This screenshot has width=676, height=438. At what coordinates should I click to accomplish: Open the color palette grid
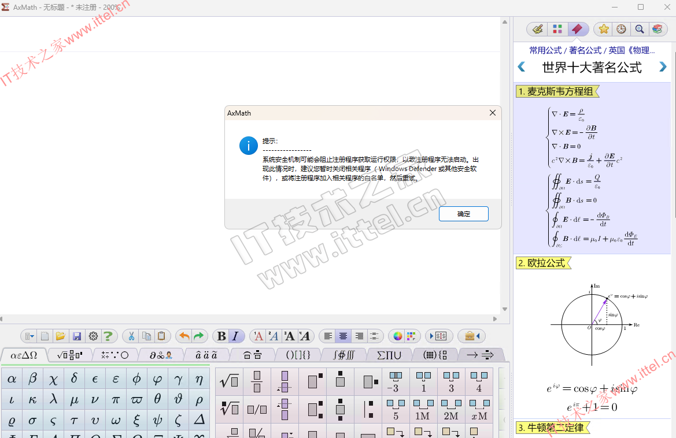click(411, 336)
